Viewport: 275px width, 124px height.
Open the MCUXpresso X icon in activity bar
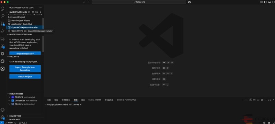(x=2, y=69)
